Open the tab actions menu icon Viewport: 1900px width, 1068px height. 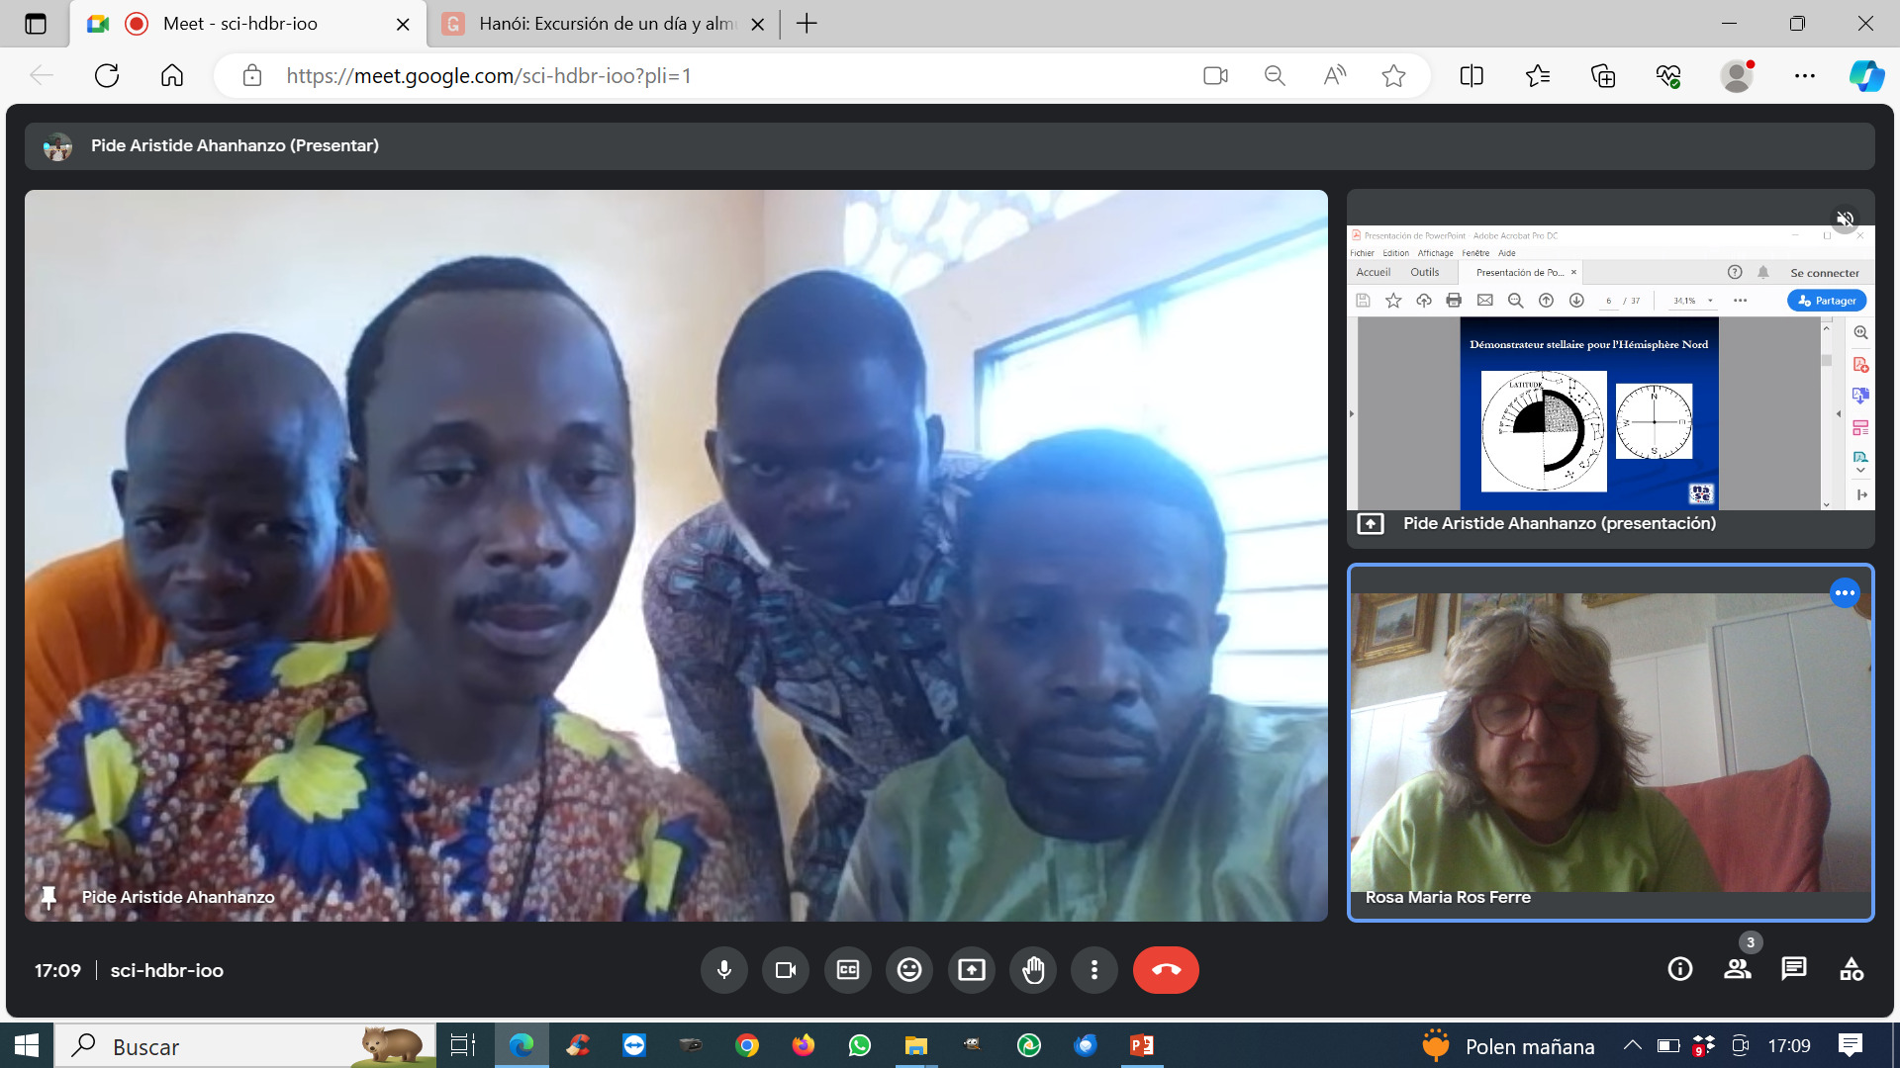tap(36, 24)
